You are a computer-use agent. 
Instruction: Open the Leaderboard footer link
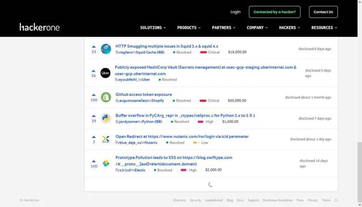(x=214, y=200)
